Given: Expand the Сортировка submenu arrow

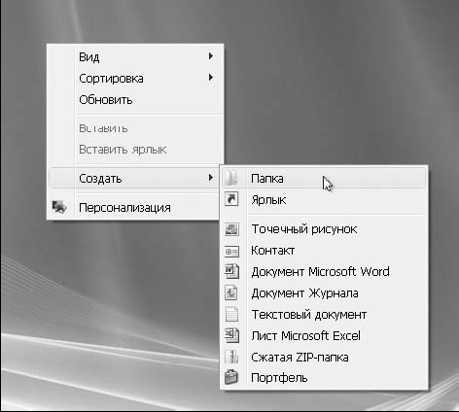Looking at the screenshot, I should click(211, 78).
